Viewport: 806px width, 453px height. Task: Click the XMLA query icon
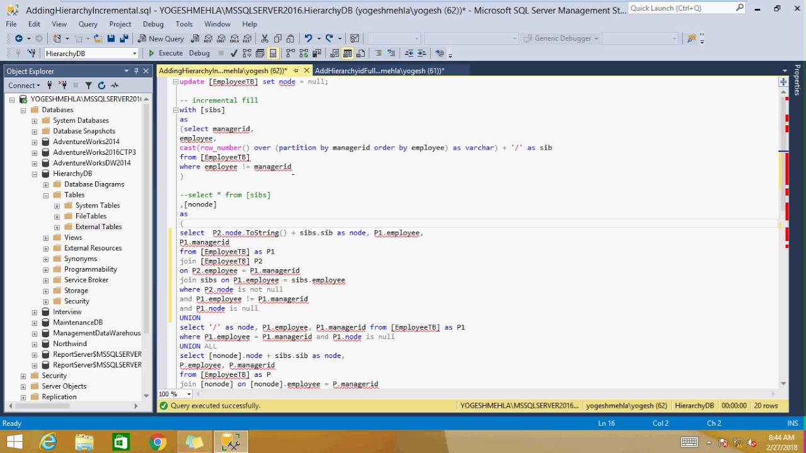click(234, 38)
